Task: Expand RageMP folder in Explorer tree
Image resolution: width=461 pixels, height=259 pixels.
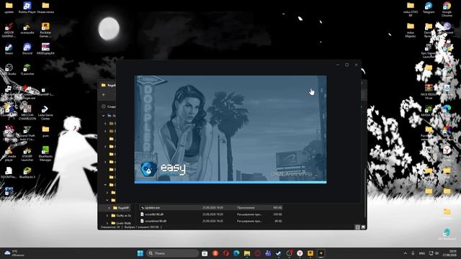Action: pyautogui.click(x=109, y=208)
